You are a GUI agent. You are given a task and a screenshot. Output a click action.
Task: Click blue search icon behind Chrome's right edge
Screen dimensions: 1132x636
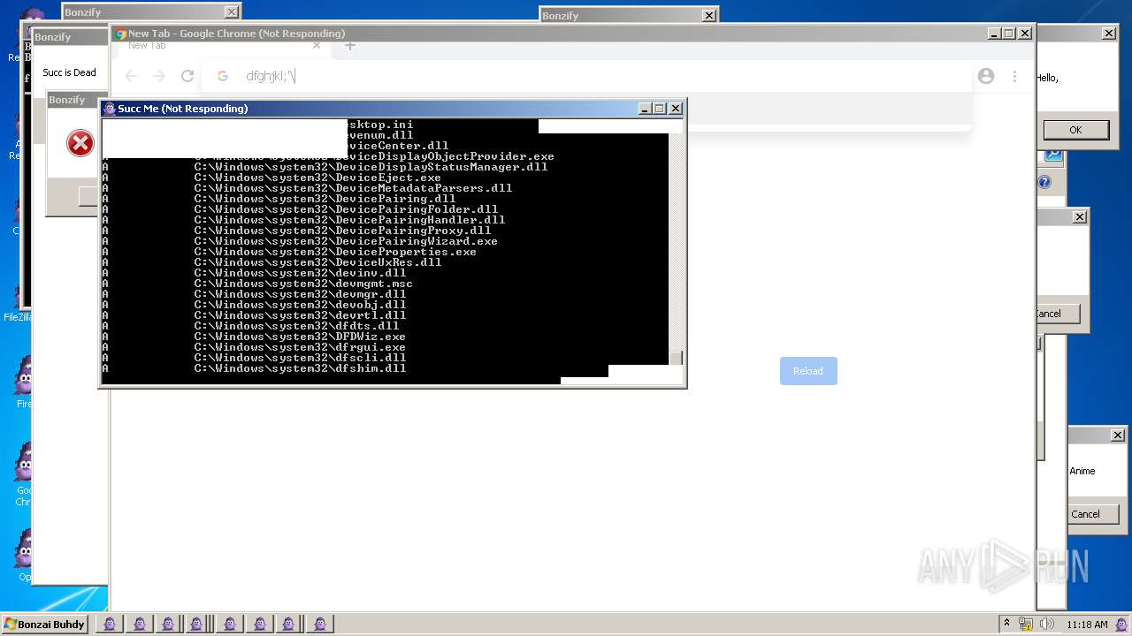coord(1052,155)
